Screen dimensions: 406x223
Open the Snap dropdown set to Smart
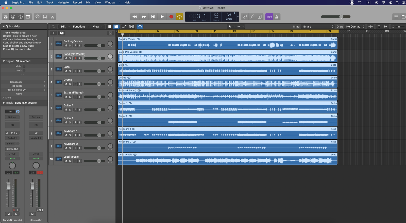tap(318, 27)
